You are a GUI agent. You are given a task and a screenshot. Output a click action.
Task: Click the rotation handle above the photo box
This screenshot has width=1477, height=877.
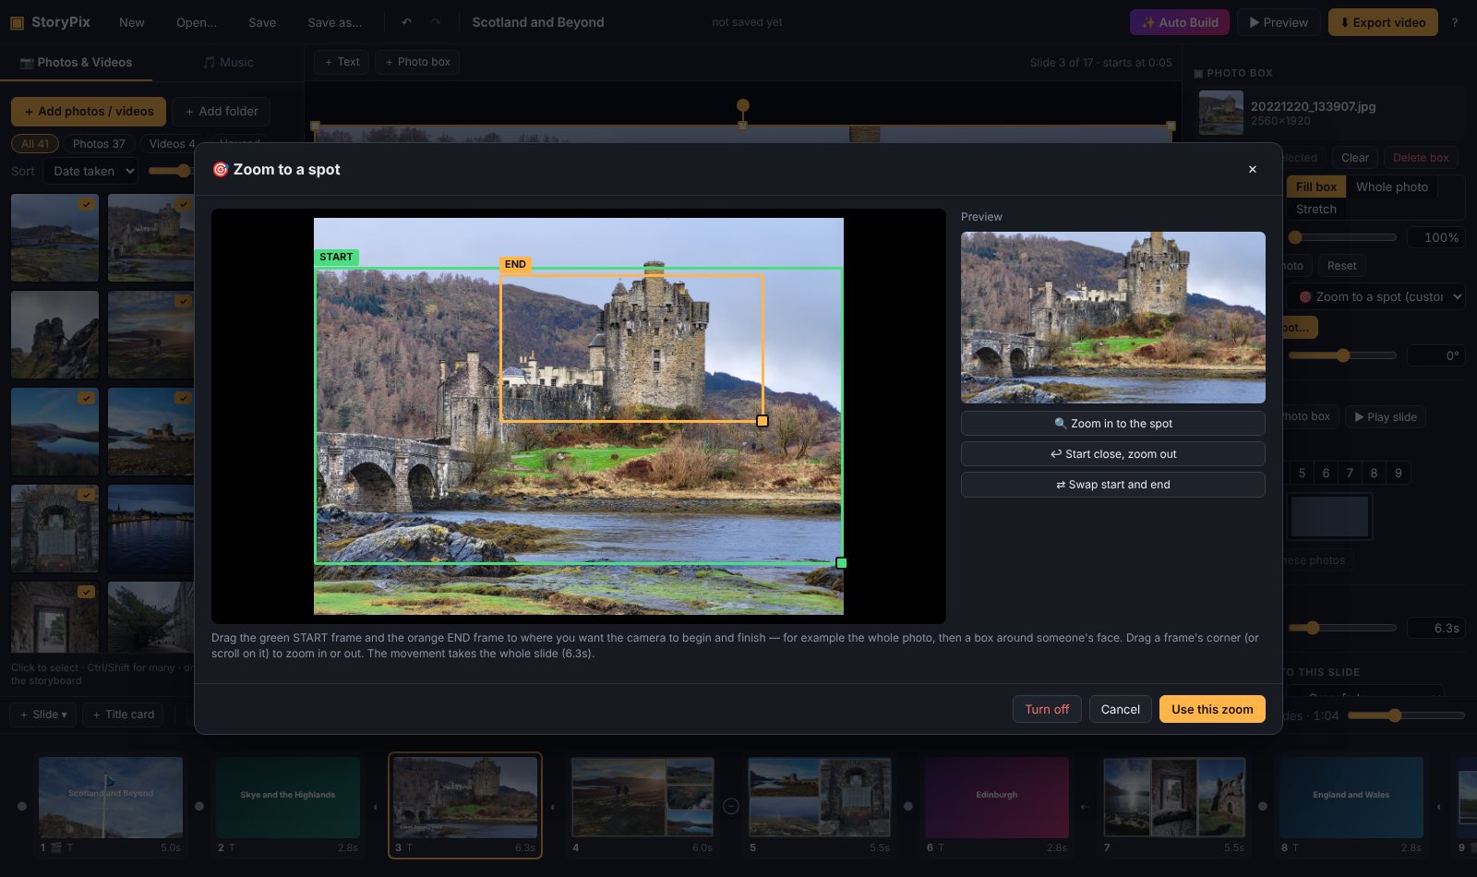point(742,105)
